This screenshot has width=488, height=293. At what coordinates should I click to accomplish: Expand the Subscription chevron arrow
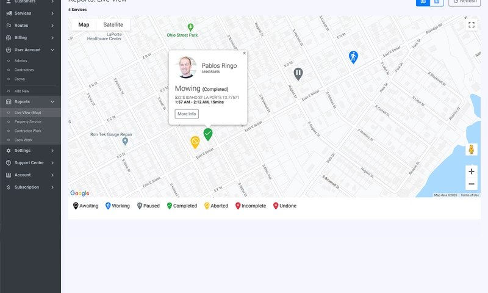[x=52, y=187]
